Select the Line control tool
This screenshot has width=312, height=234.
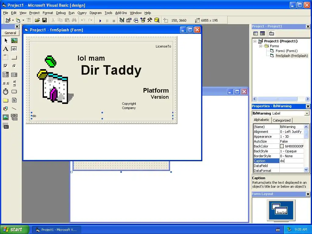click(x=14, y=109)
